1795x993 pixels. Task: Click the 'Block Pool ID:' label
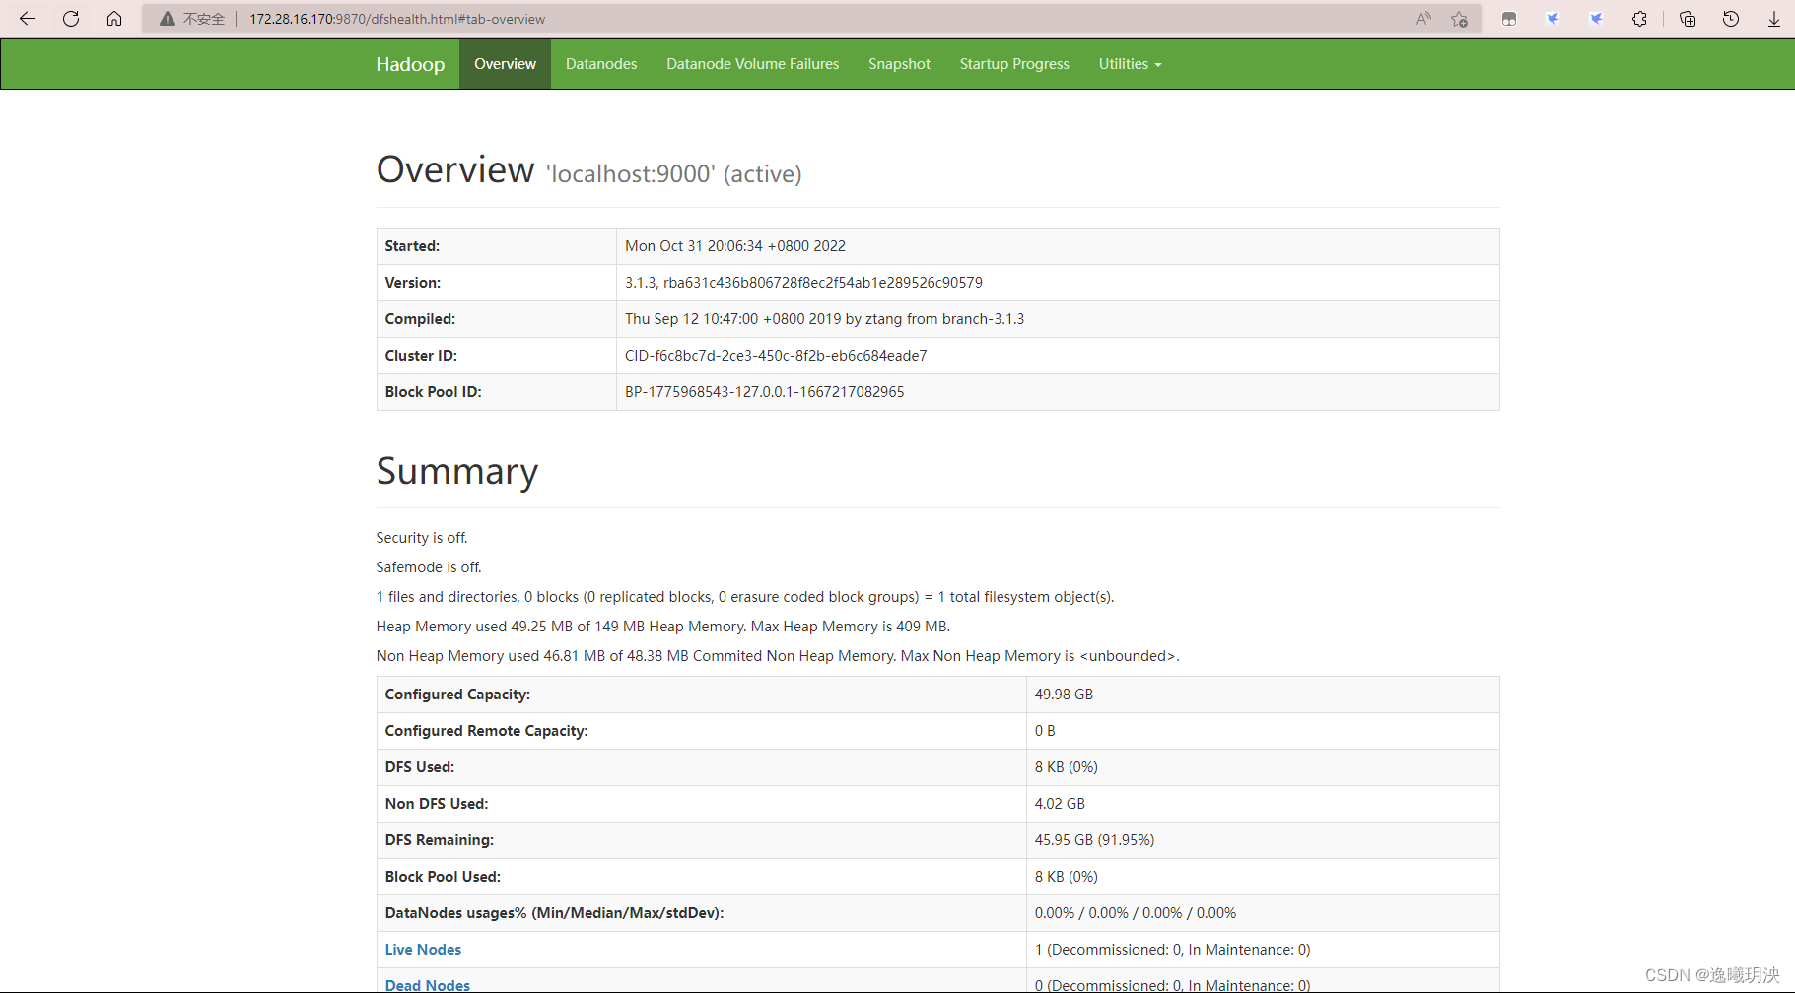tap(433, 392)
